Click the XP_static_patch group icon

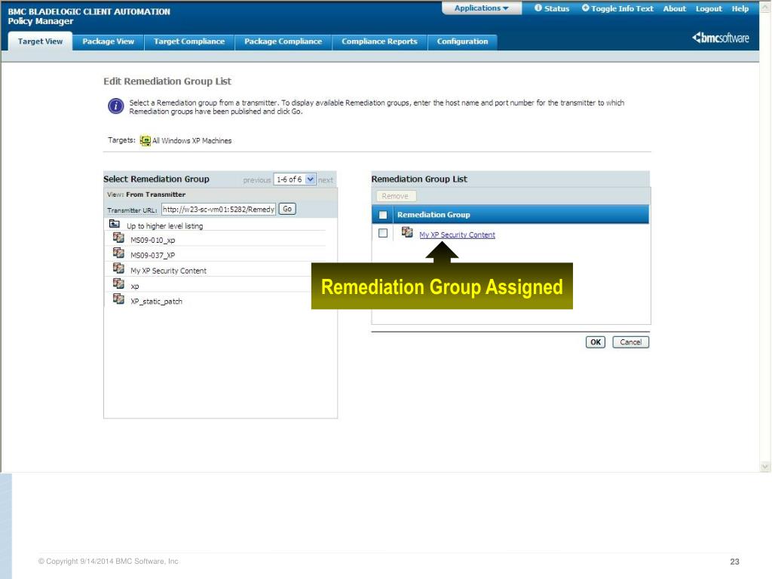point(118,299)
